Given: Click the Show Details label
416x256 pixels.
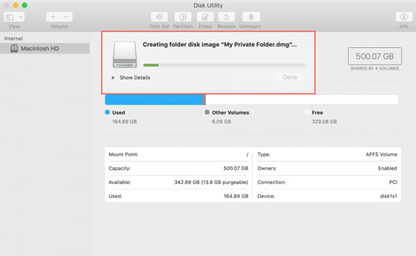Looking at the screenshot, I should [x=135, y=77].
